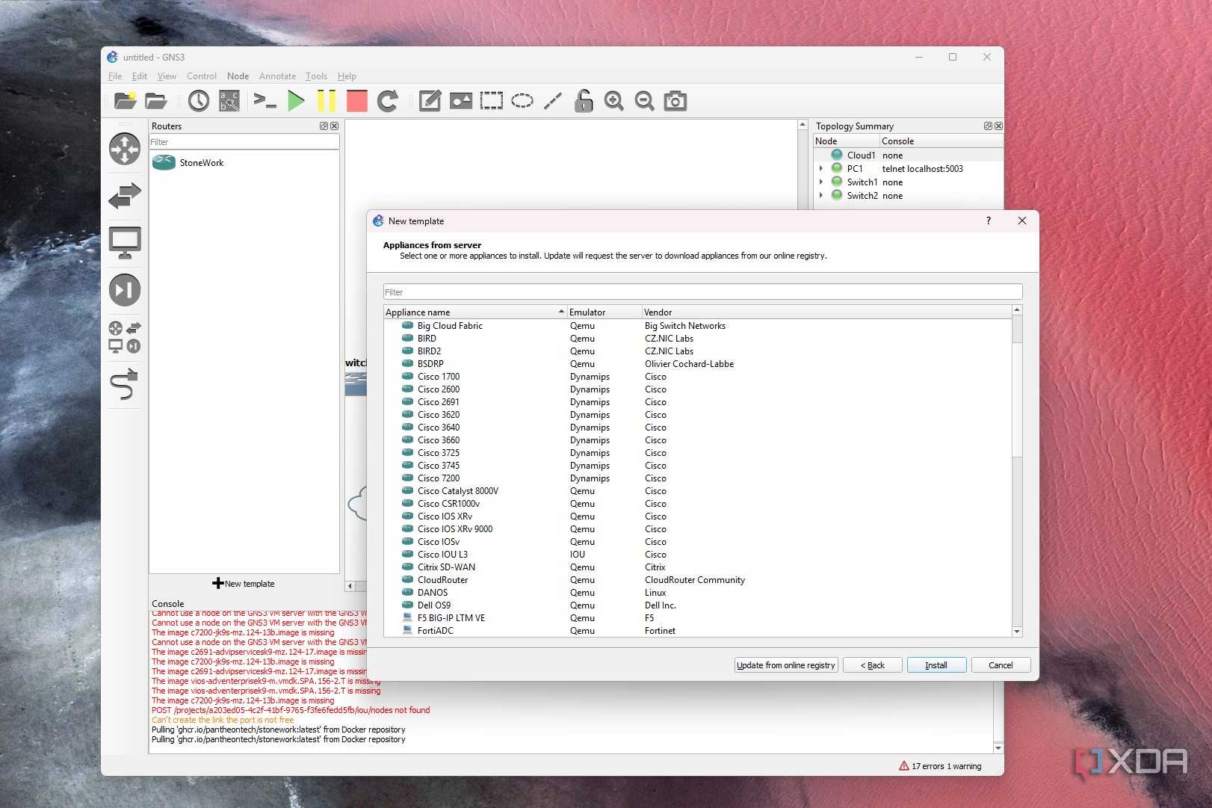Browse routers in device sidebar
1212x808 pixels.
coord(125,149)
